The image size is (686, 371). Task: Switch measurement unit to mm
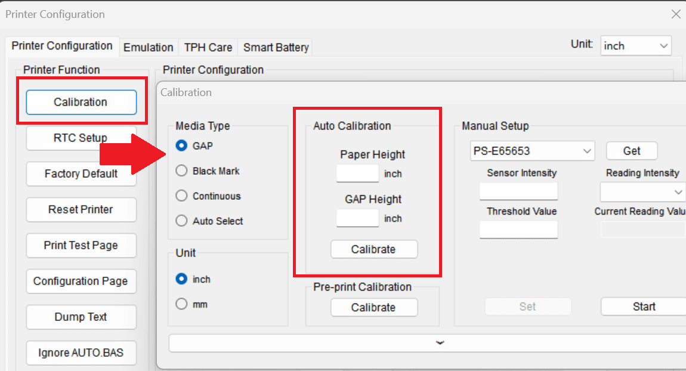[180, 304]
